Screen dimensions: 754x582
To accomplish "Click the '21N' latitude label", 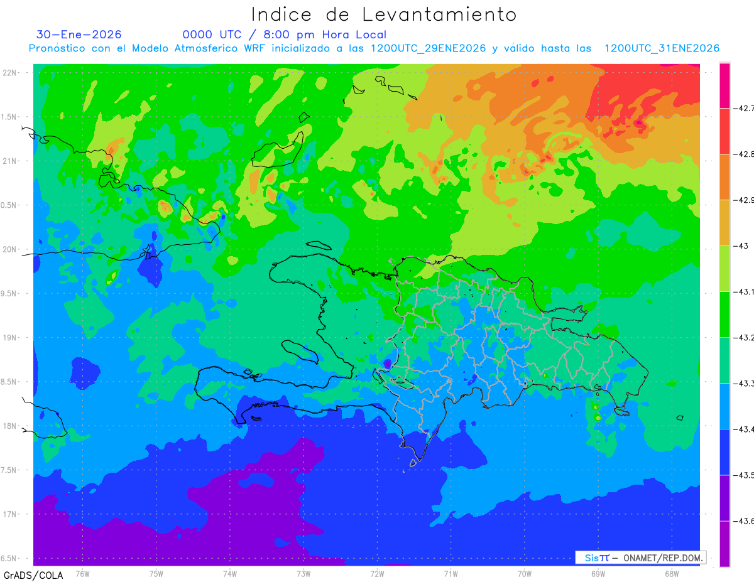I will (10, 161).
